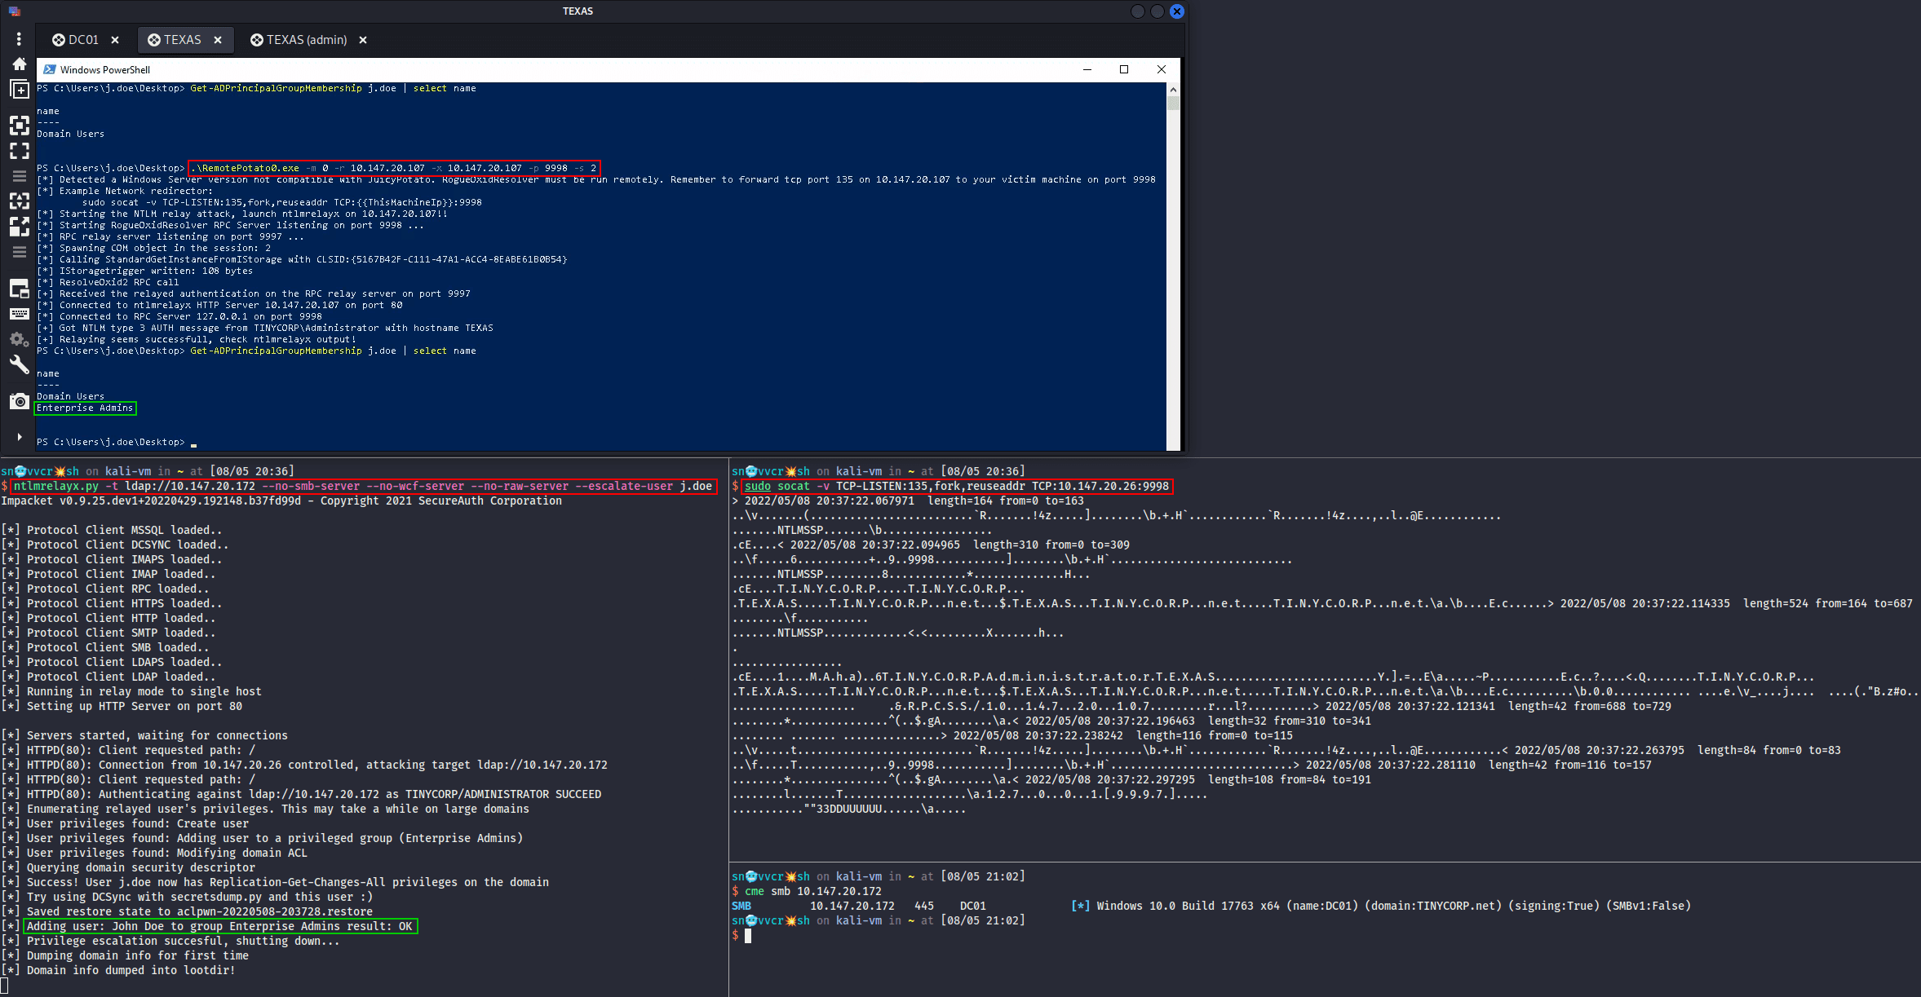Screen dimensions: 1921x997
Task: Switch to the TEXAS (admin) tab
Action: (306, 39)
